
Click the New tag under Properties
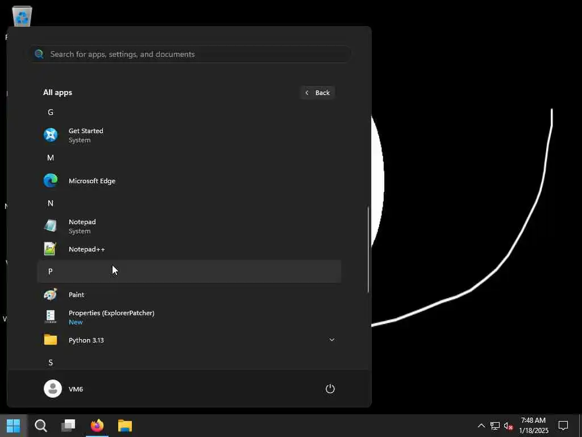[x=76, y=322]
